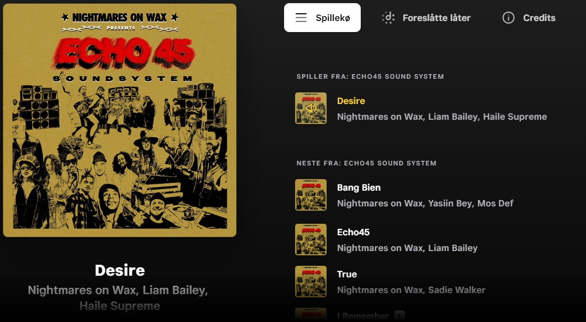
Task: Open the Spillekø queue tab
Action: point(322,17)
